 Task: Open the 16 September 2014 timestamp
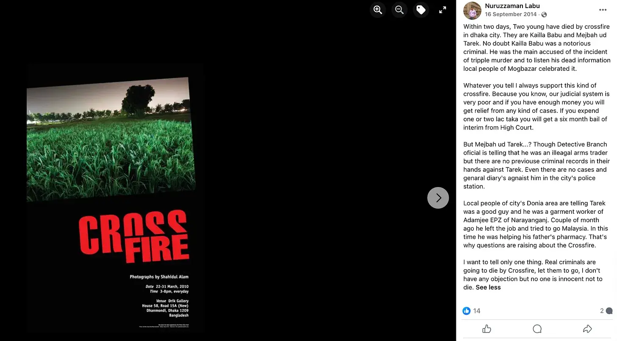click(511, 14)
